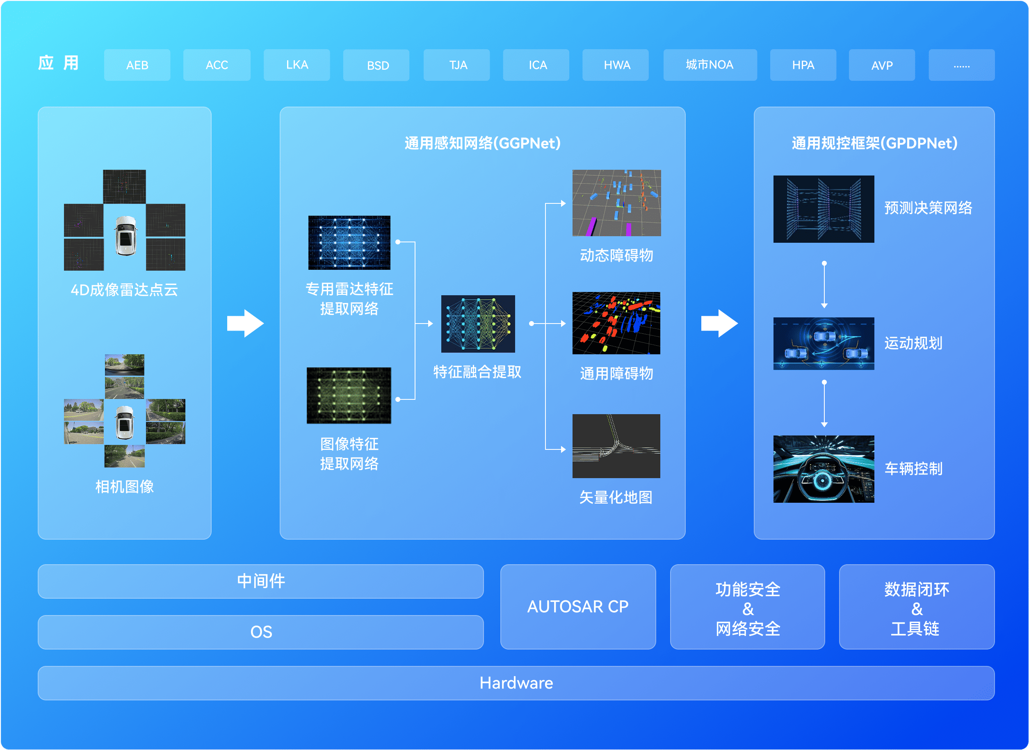The width and height of the screenshot is (1029, 750).
Task: Click the 车辆控制 label
Action: pyautogui.click(x=913, y=469)
